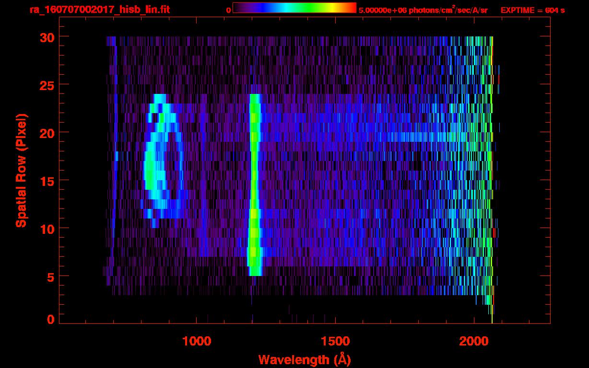Screen dimensions: 589x368
Task: Click the Wavelength (Å) axis title
Action: pos(305,359)
